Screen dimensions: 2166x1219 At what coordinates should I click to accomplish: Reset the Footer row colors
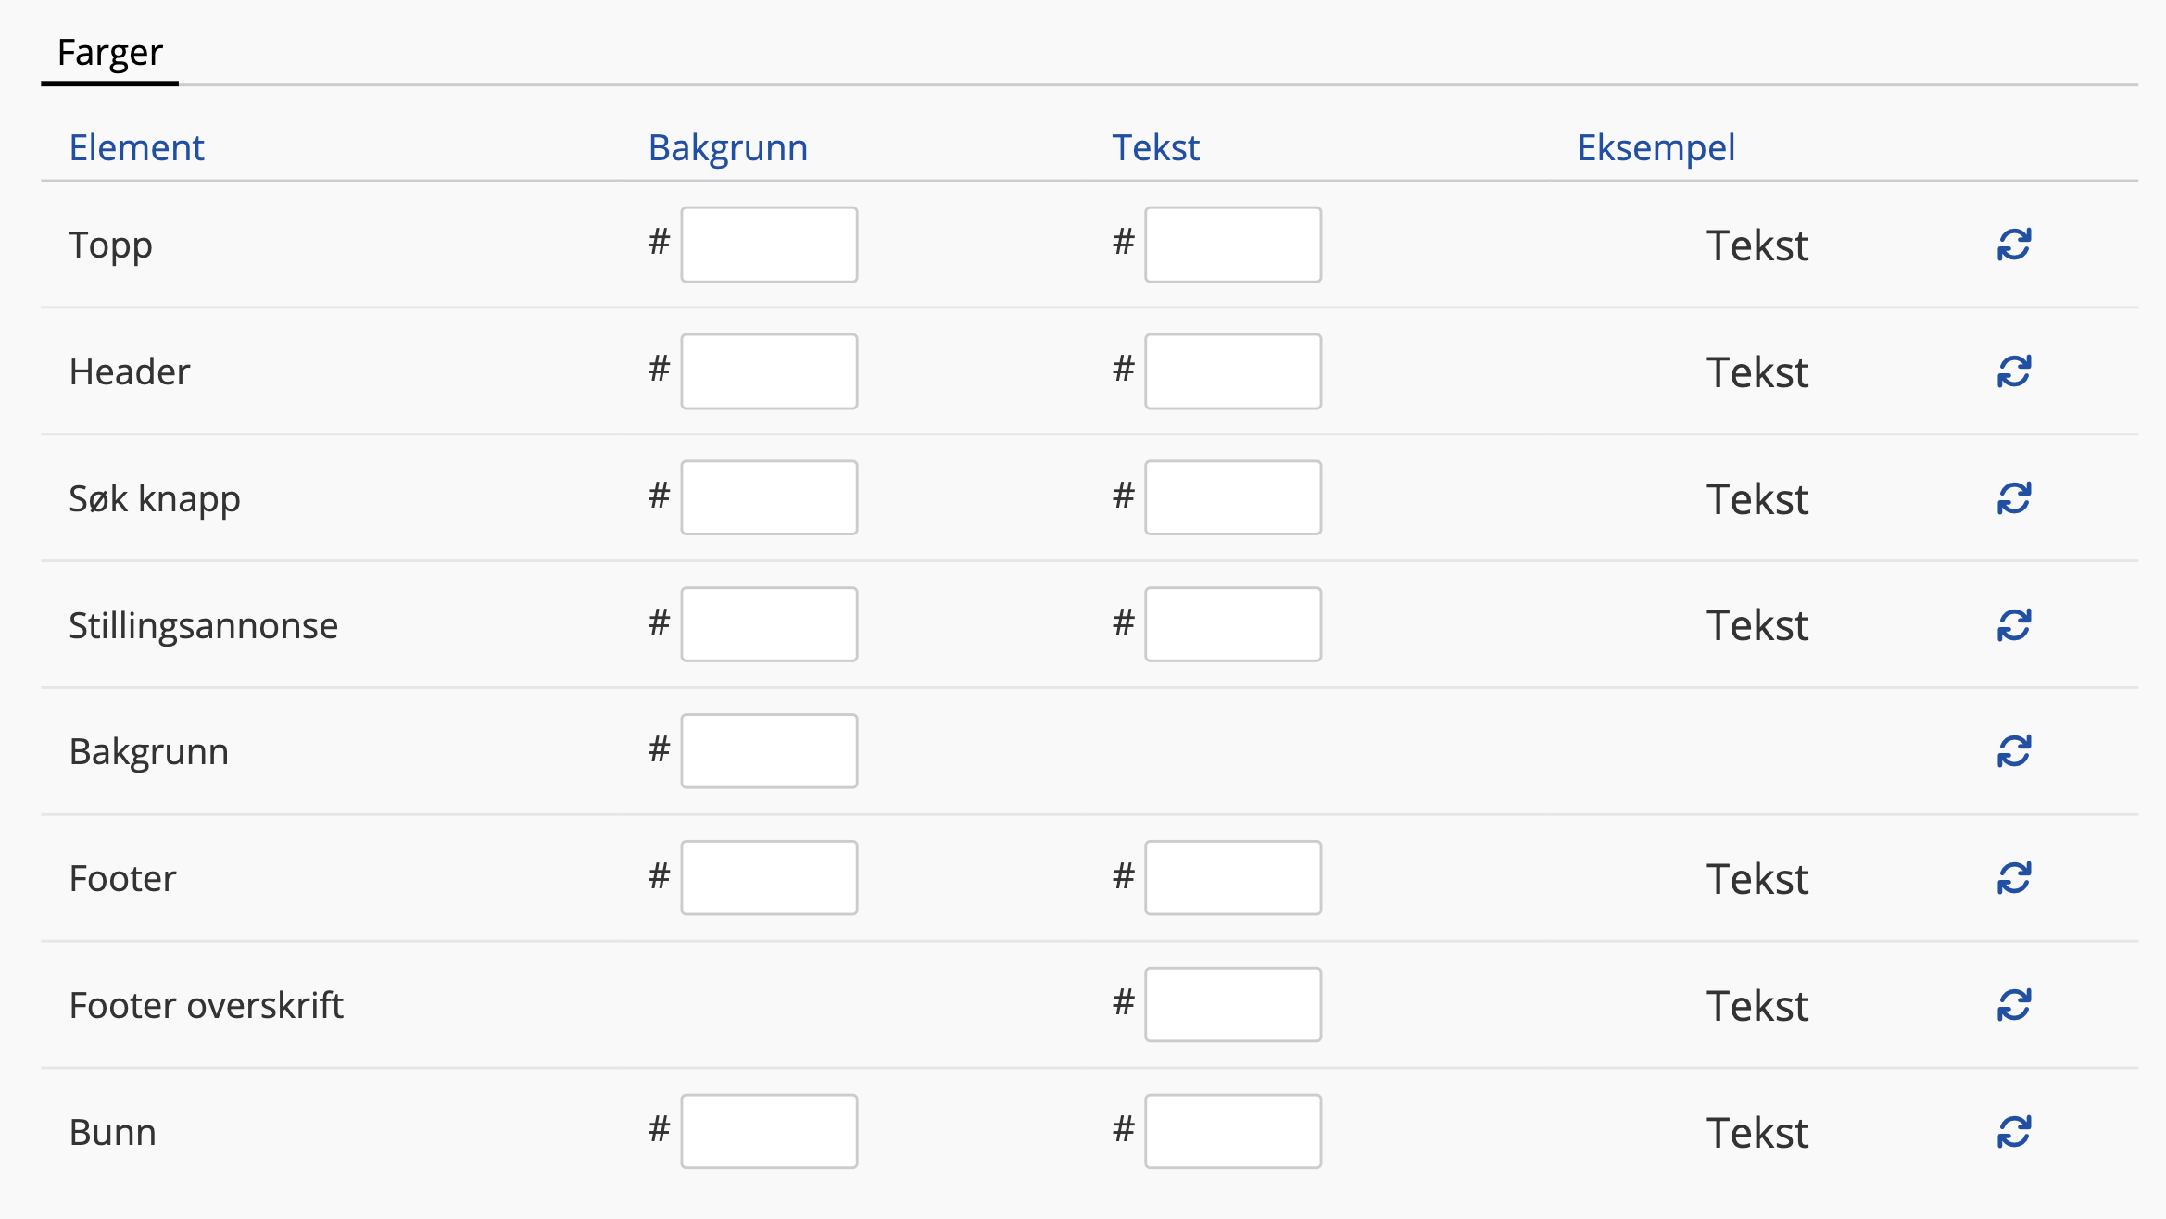click(2013, 878)
